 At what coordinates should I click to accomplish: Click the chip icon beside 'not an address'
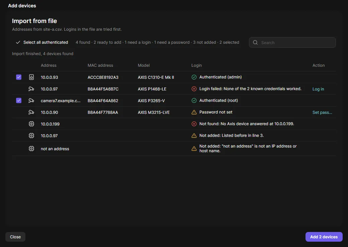click(31, 149)
